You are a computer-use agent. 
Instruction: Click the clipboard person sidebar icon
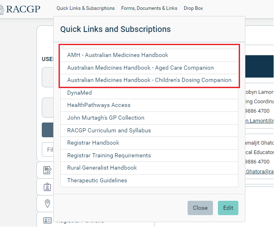[47, 187]
